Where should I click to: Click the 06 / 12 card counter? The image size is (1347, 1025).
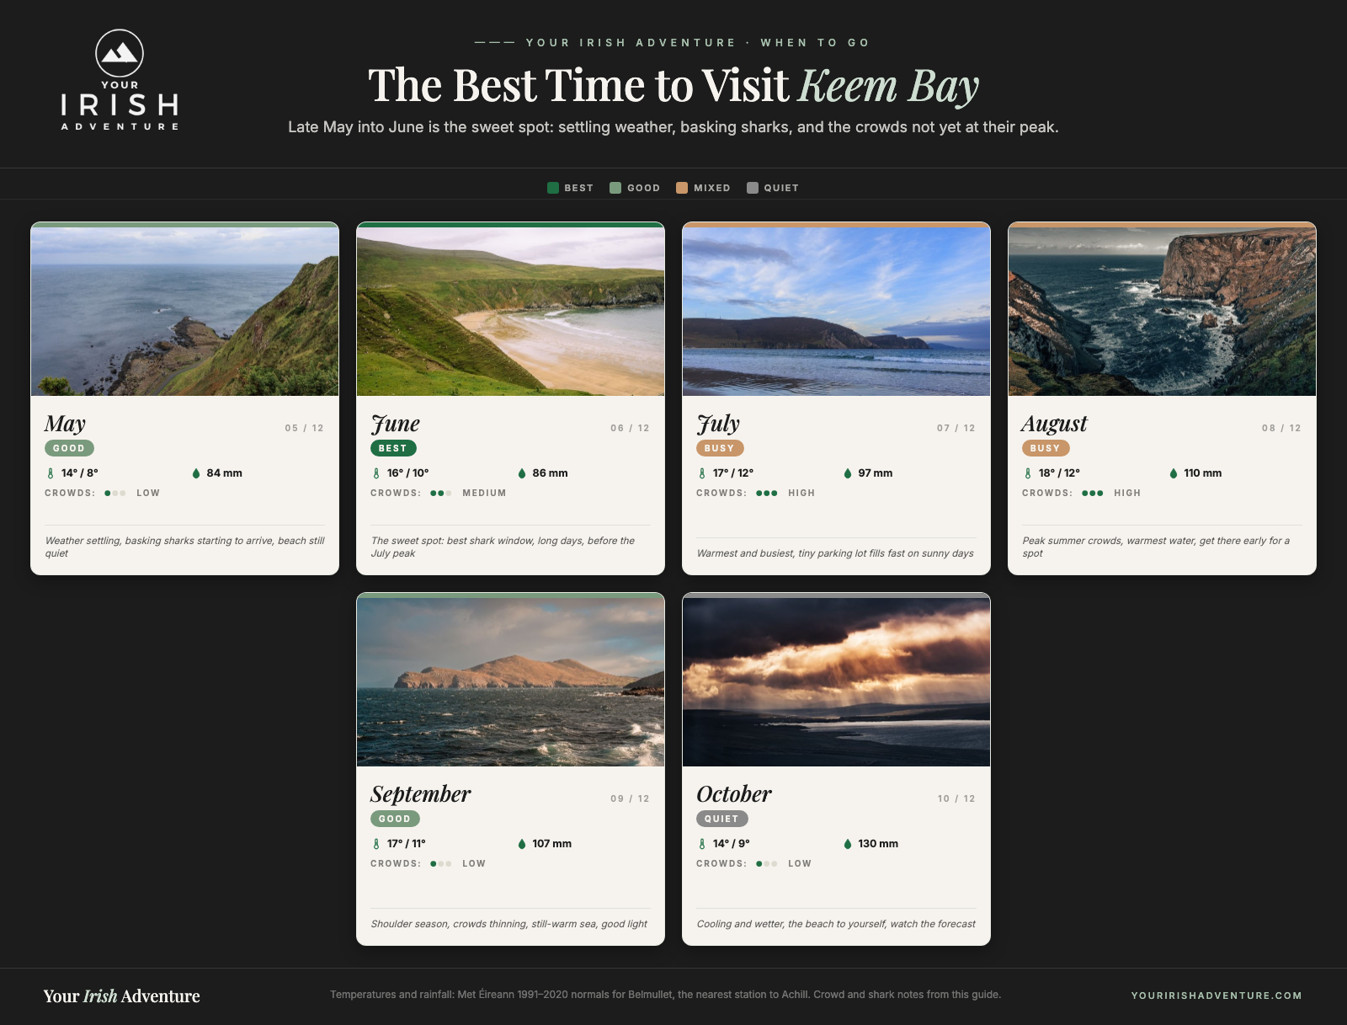tap(630, 428)
